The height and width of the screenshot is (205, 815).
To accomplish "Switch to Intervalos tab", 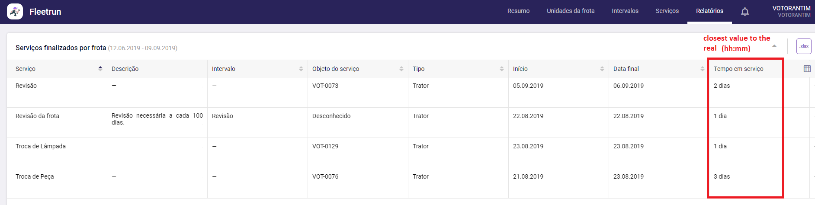I will coord(625,11).
